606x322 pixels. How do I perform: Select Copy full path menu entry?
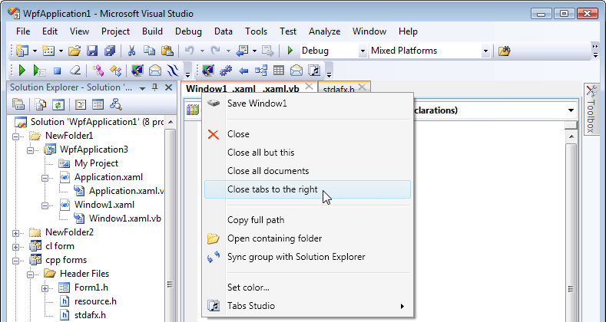(x=307, y=220)
